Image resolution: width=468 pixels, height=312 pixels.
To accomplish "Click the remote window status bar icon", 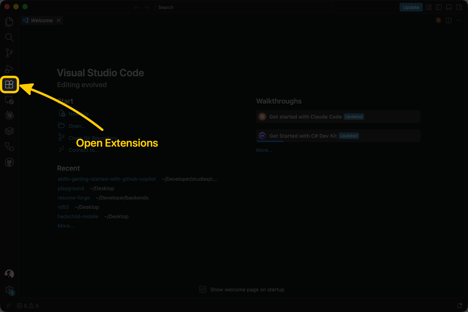I will (8, 306).
